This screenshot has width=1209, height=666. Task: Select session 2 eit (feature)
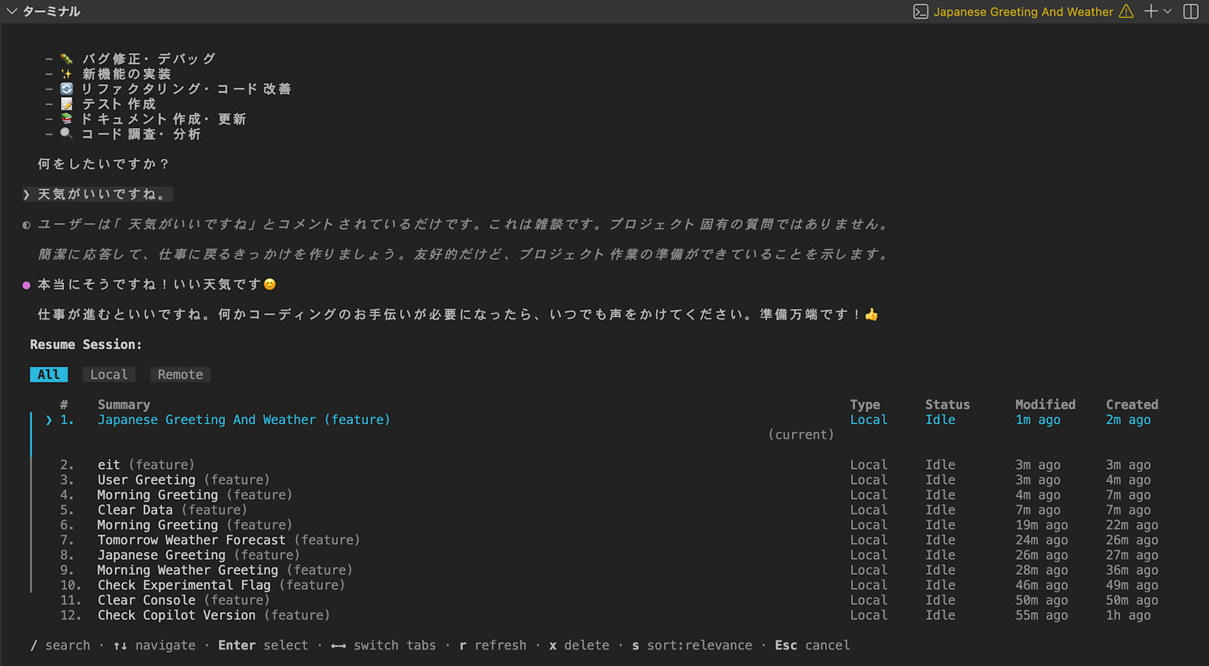(x=146, y=465)
